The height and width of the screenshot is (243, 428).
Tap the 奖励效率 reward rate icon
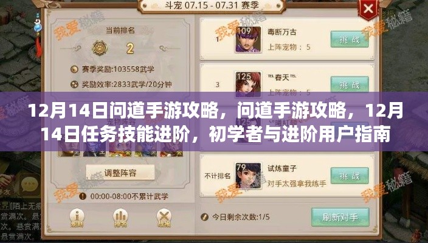(x=74, y=84)
